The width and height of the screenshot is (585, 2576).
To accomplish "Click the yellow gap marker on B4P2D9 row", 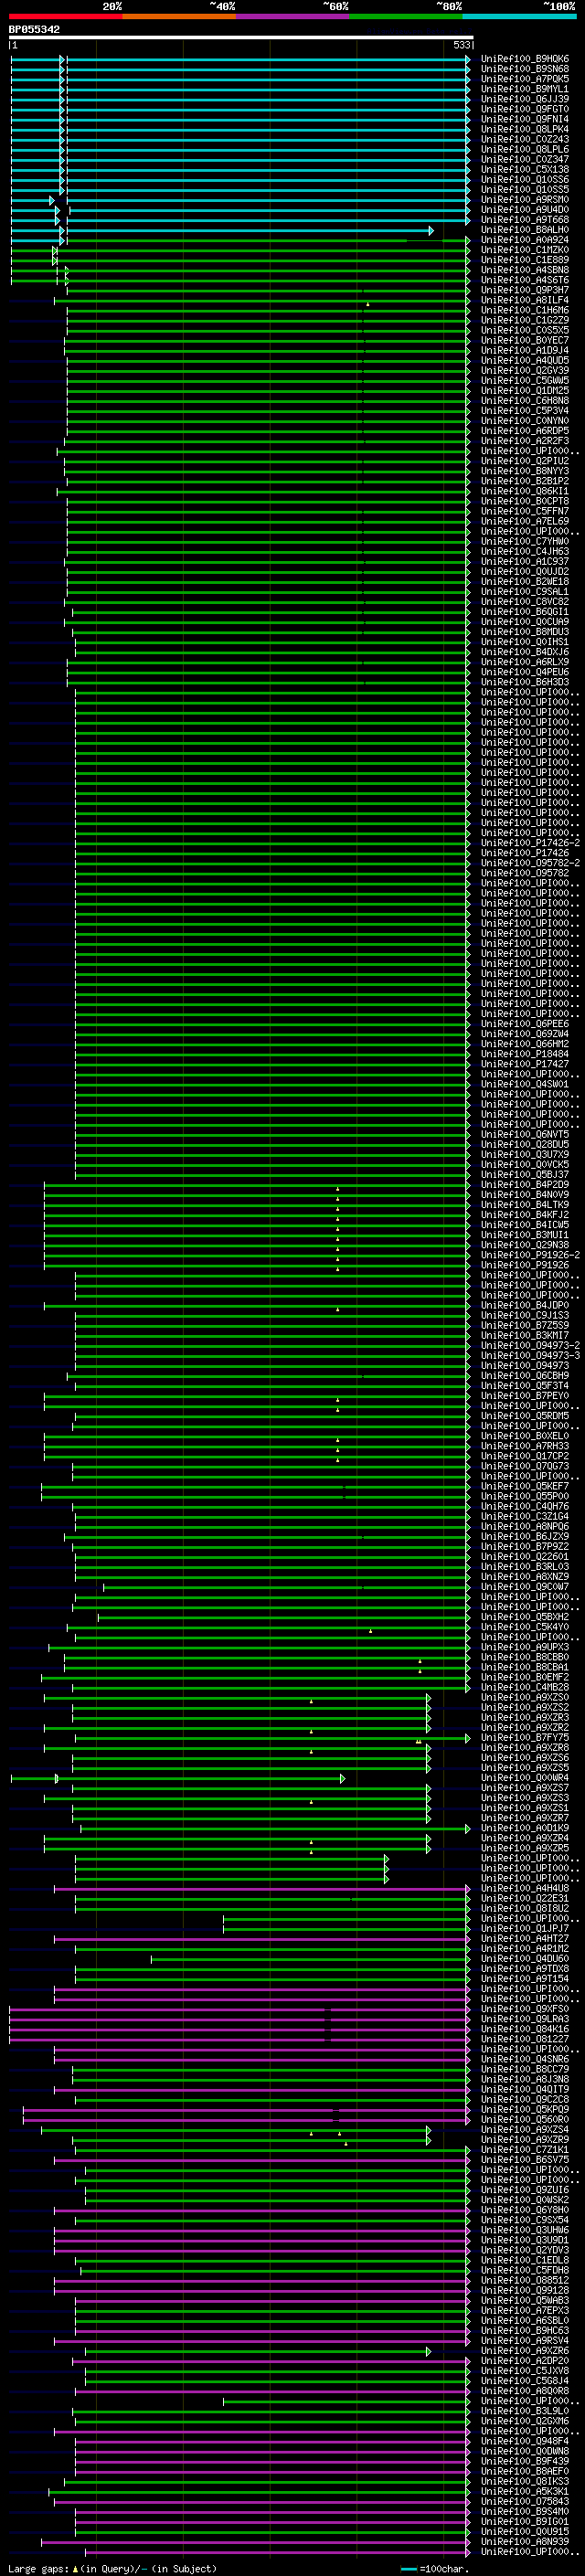I will pyautogui.click(x=338, y=1188).
